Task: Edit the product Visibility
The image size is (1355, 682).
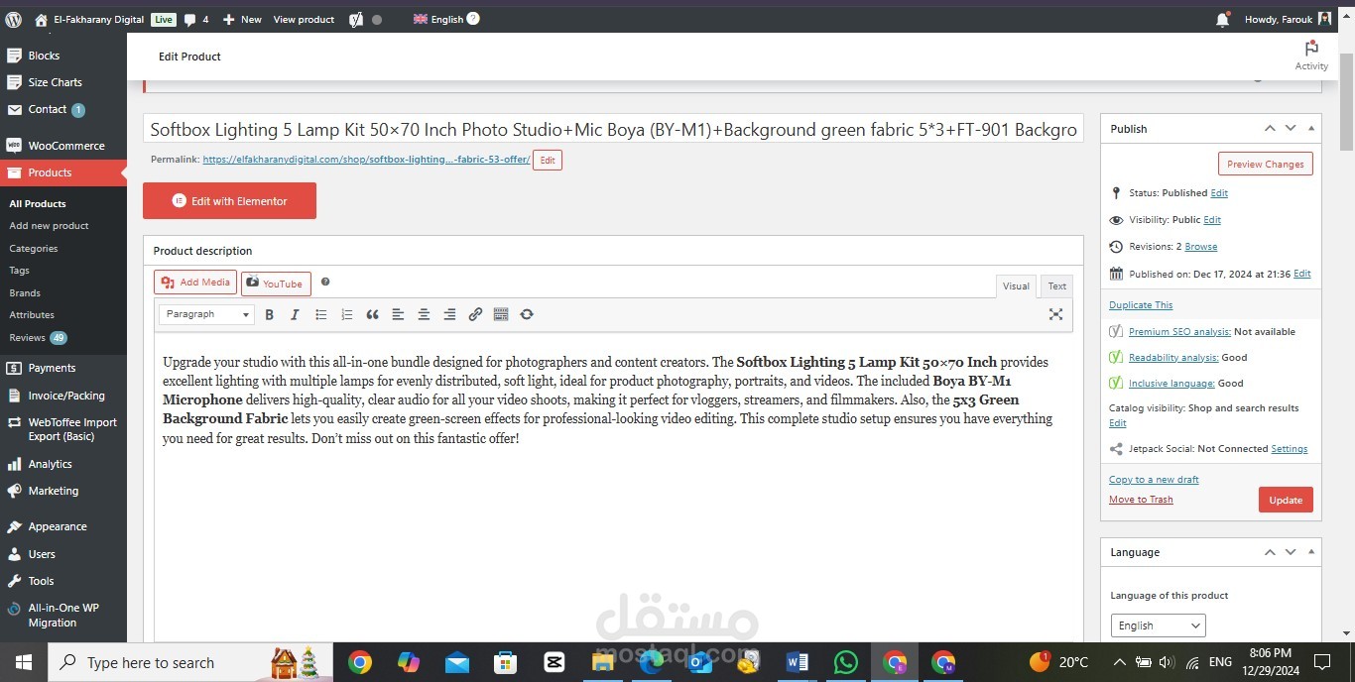Action: (x=1212, y=220)
